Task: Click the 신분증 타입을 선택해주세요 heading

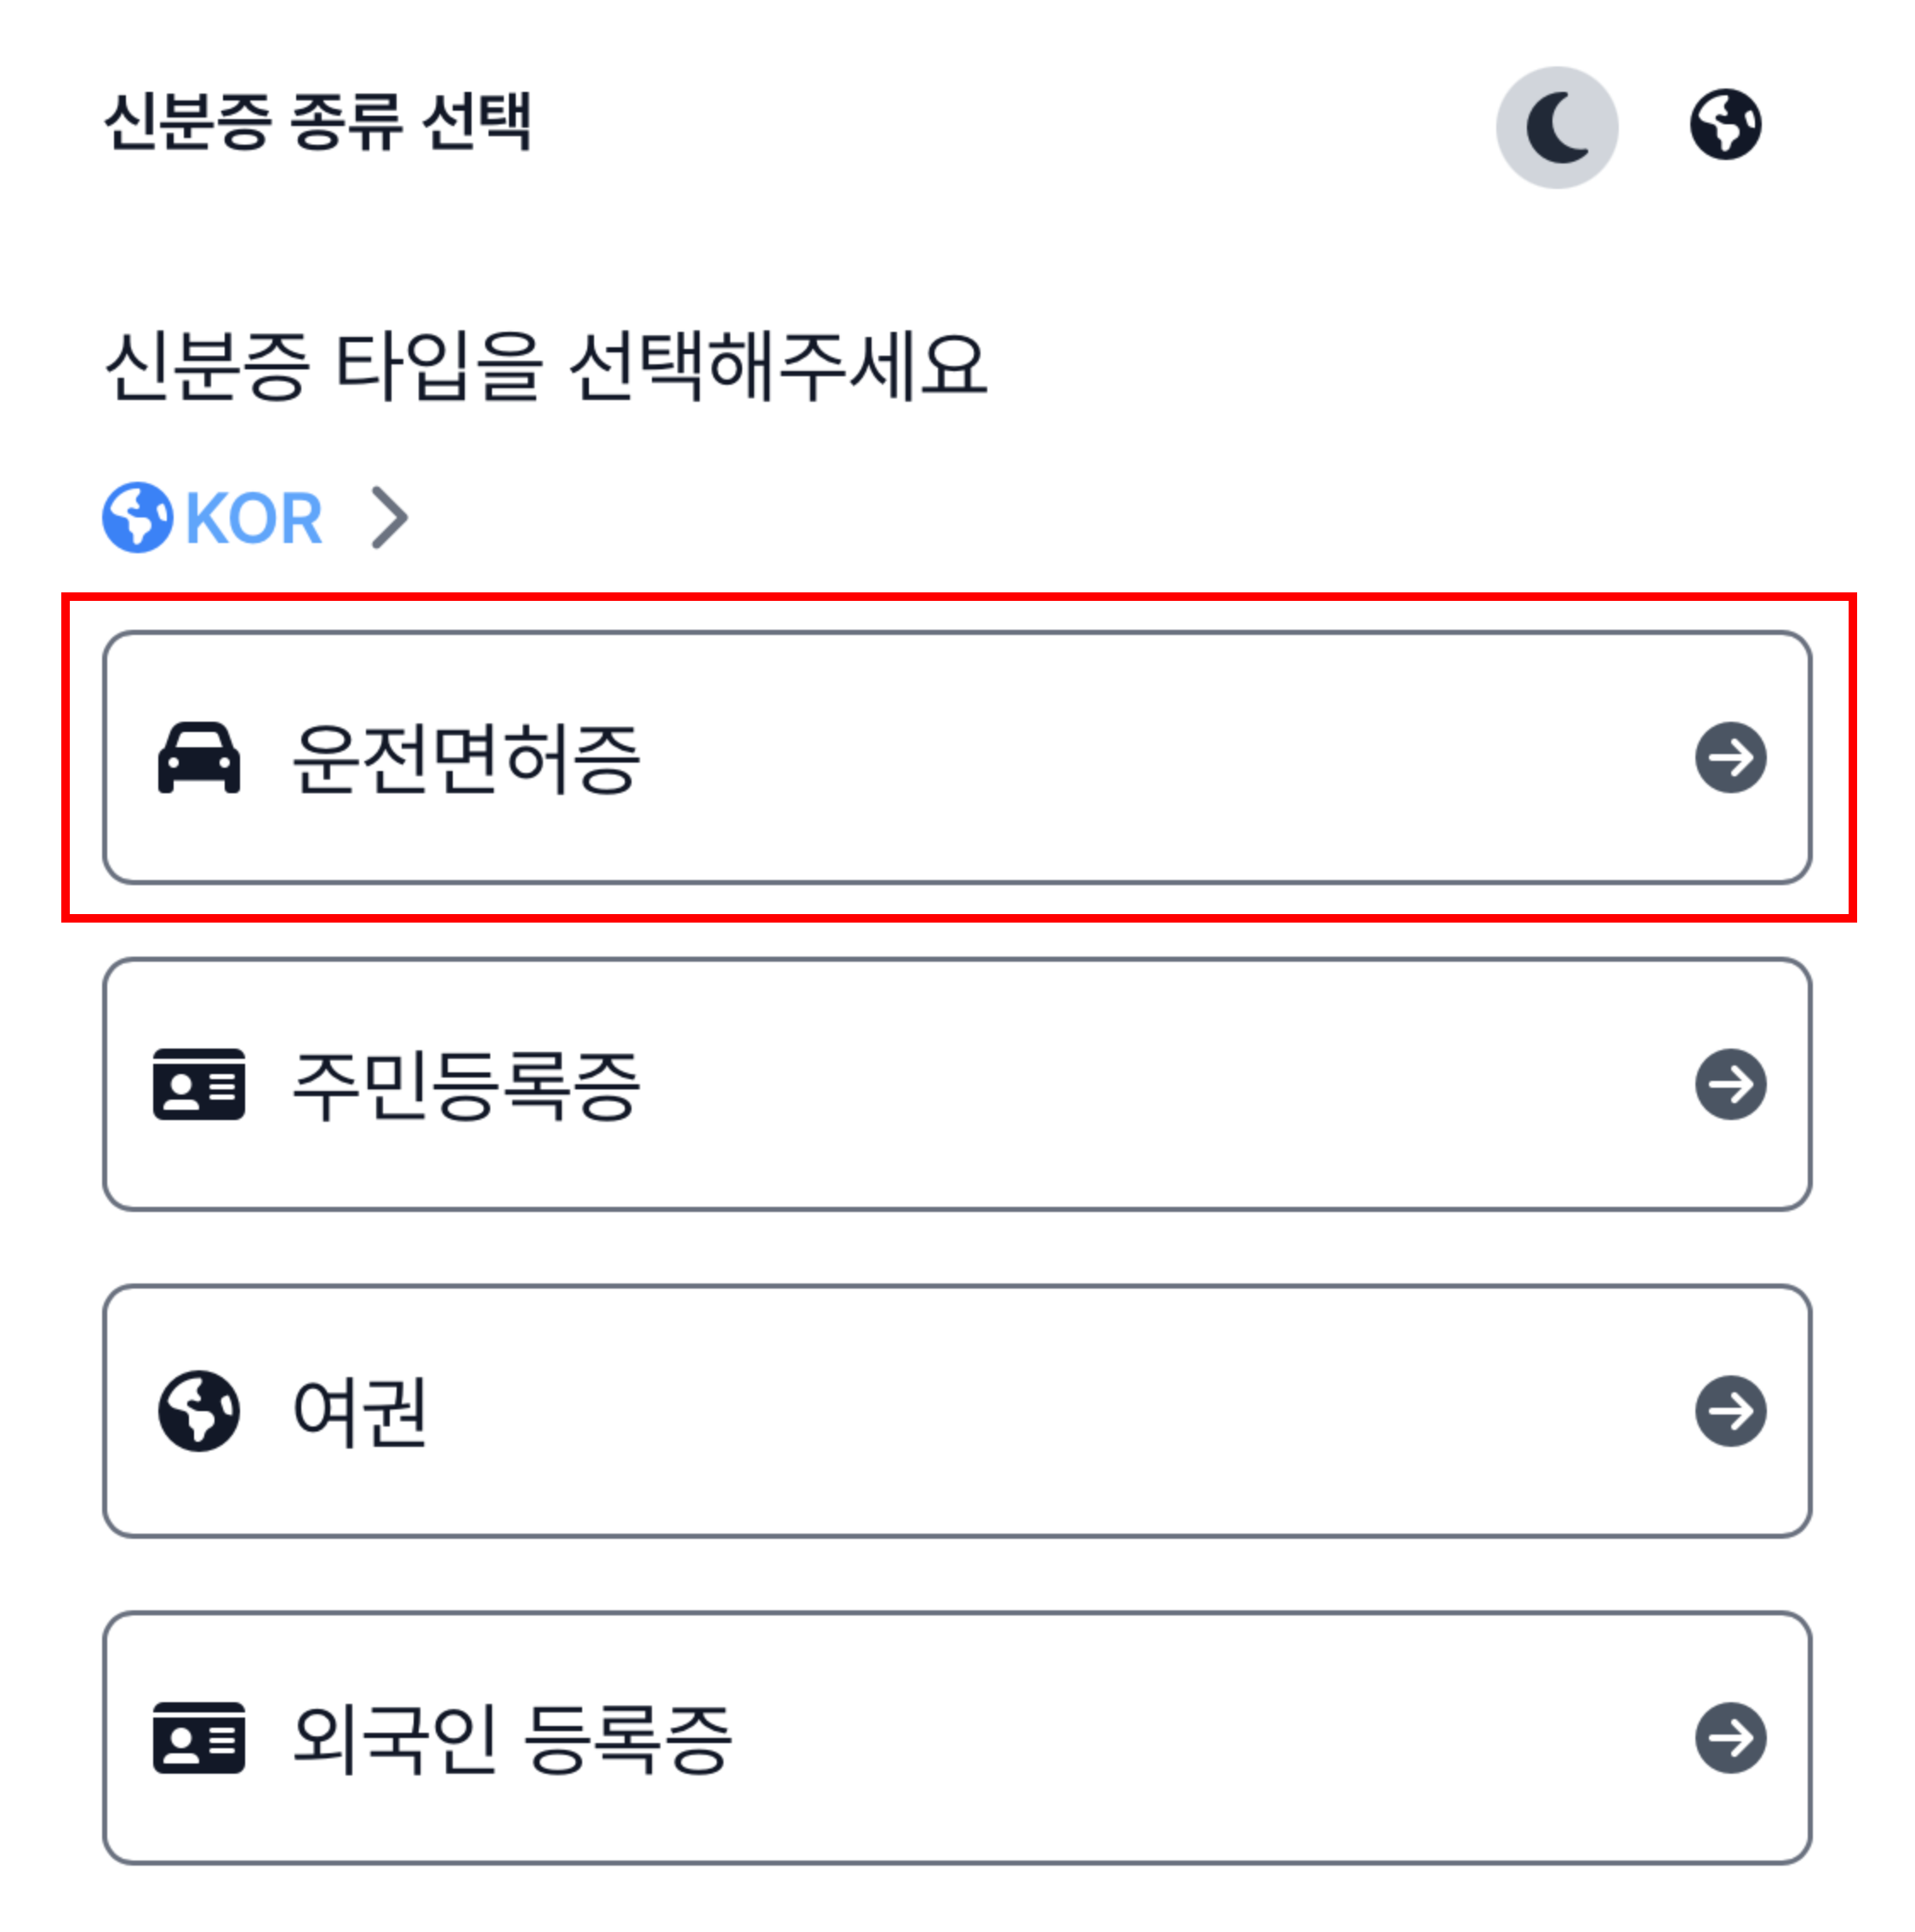Action: (546, 366)
